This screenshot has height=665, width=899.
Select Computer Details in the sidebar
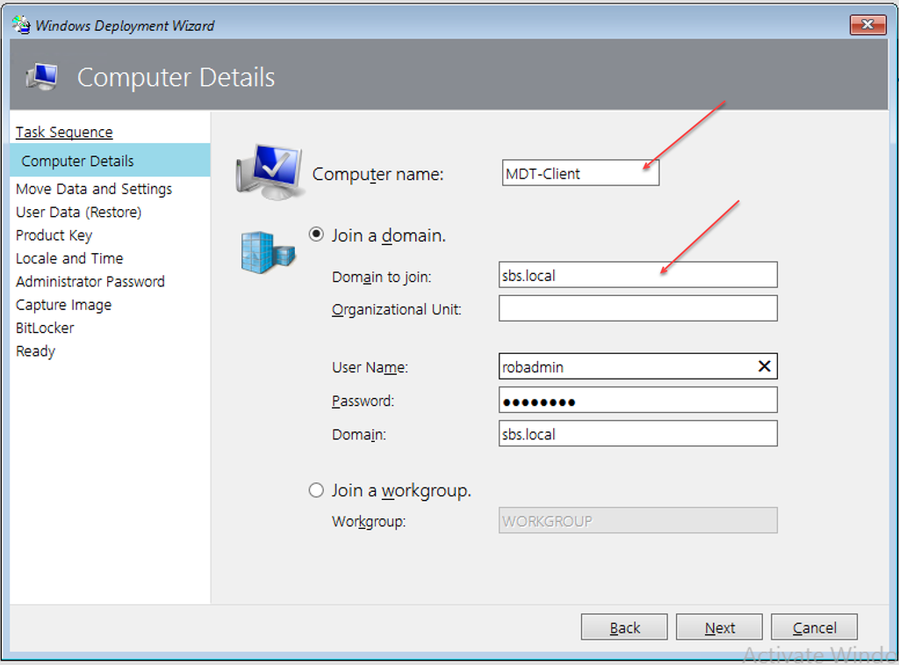point(77,161)
